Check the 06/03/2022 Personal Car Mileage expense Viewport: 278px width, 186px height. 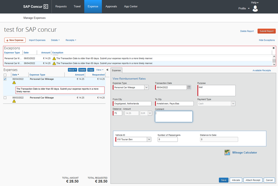5,98
